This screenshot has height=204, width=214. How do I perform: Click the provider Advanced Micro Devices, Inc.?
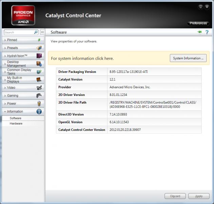(130, 87)
